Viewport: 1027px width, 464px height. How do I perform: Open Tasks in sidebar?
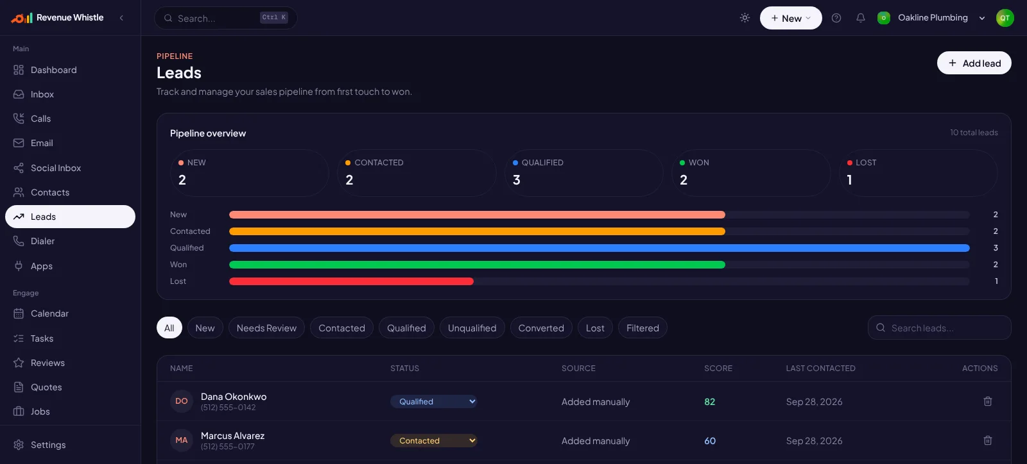pyautogui.click(x=70, y=338)
